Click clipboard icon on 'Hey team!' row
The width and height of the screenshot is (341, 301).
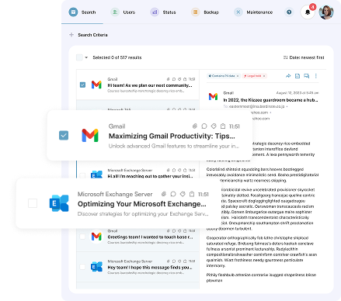coord(185,261)
